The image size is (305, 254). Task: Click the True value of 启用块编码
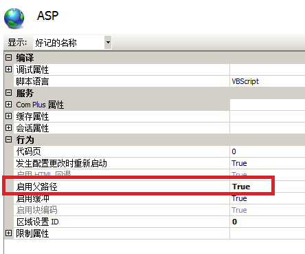[x=239, y=210]
